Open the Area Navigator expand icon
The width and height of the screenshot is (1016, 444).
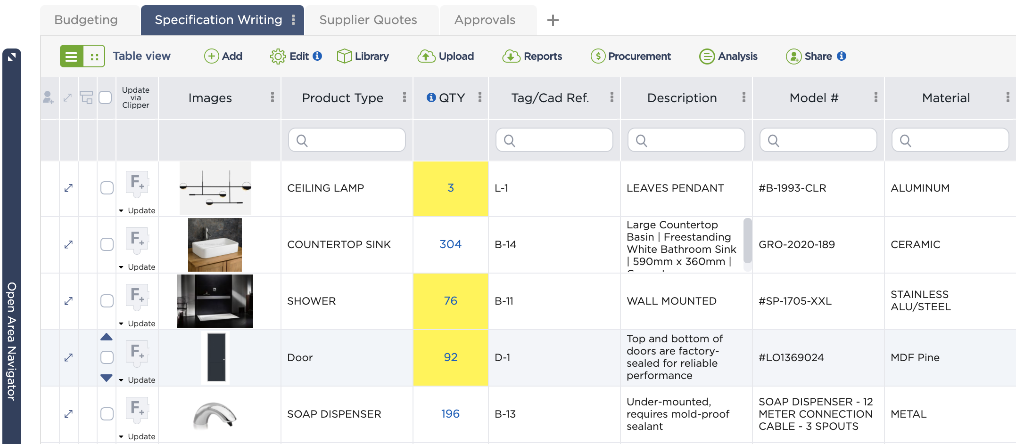(12, 57)
